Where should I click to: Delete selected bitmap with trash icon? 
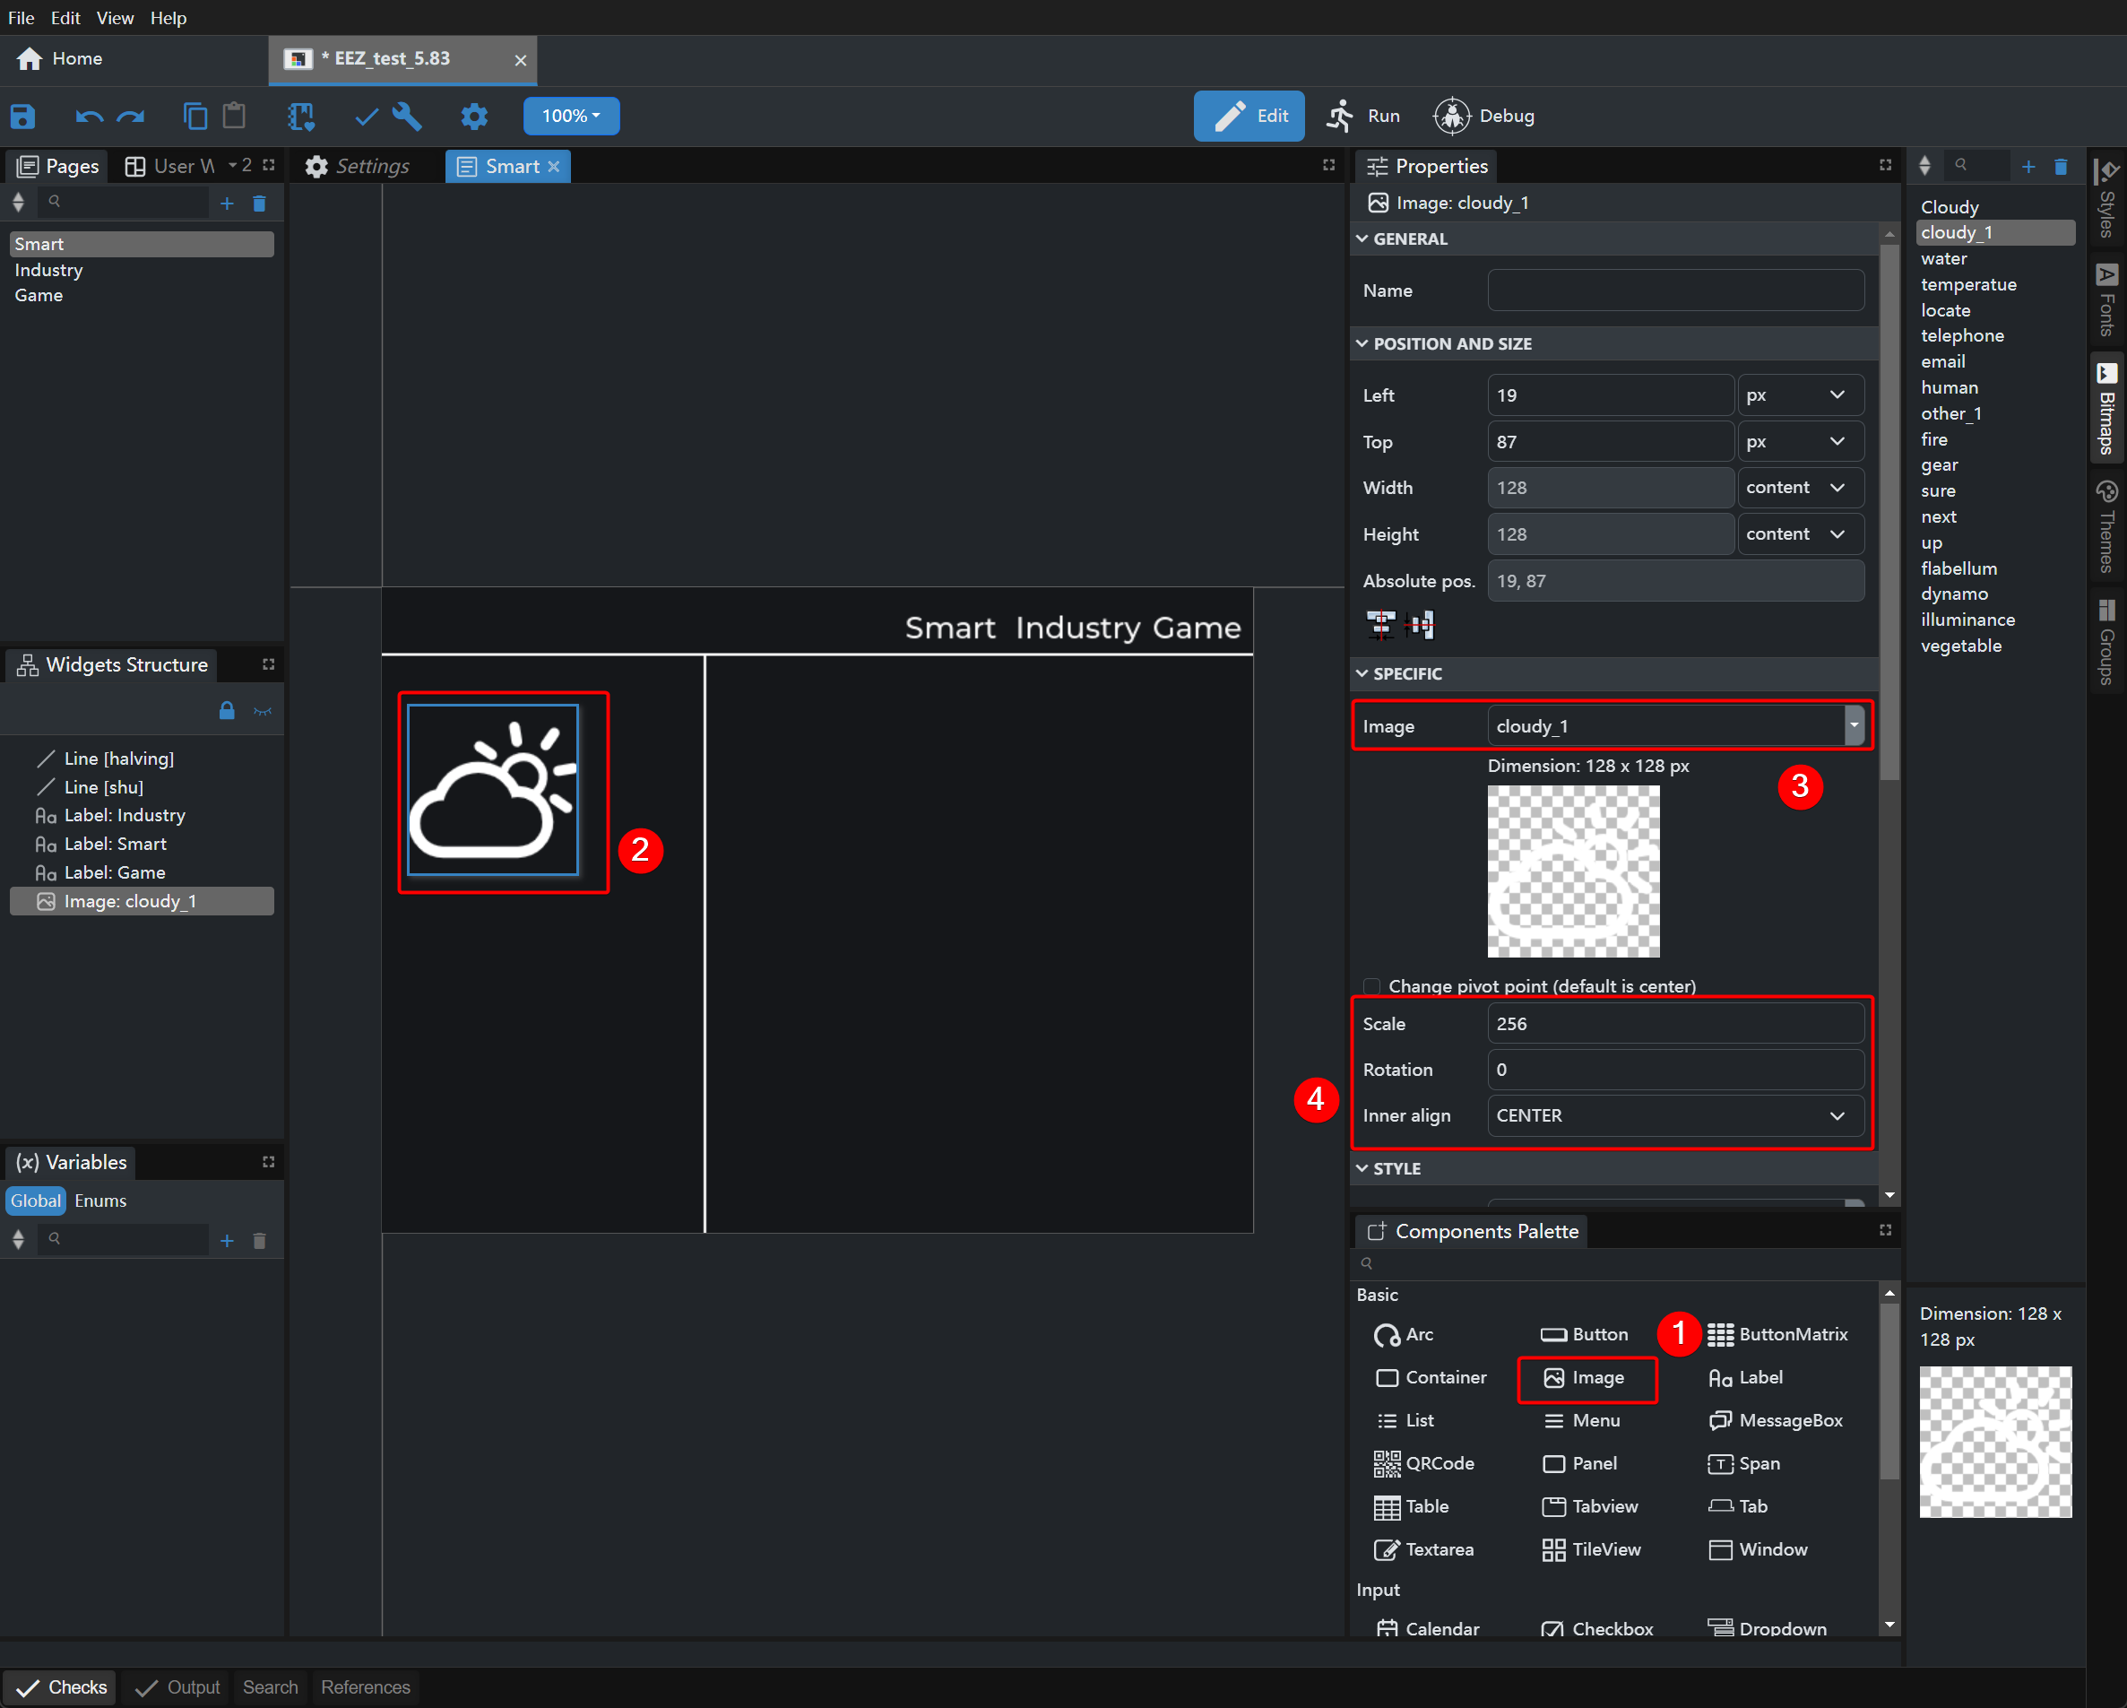tap(2061, 167)
